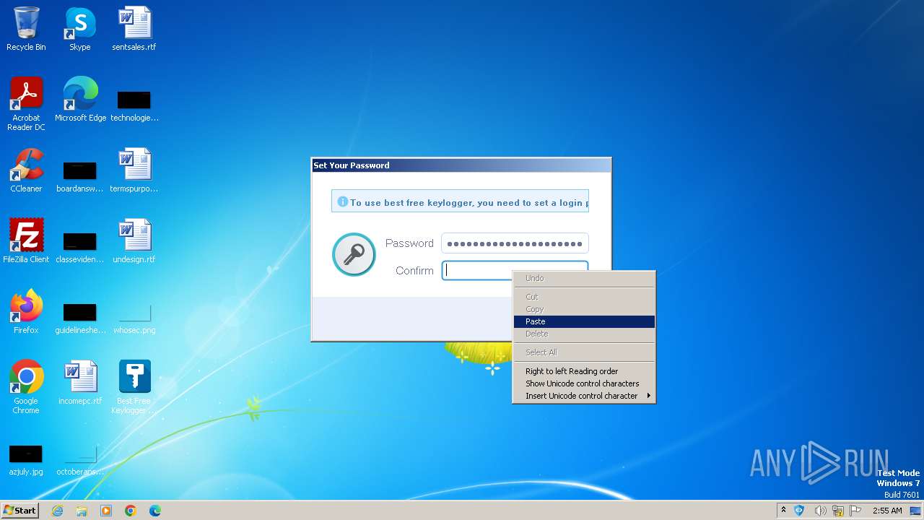Choose Right to left Reading order
Screen dimensions: 924x520
point(584,371)
